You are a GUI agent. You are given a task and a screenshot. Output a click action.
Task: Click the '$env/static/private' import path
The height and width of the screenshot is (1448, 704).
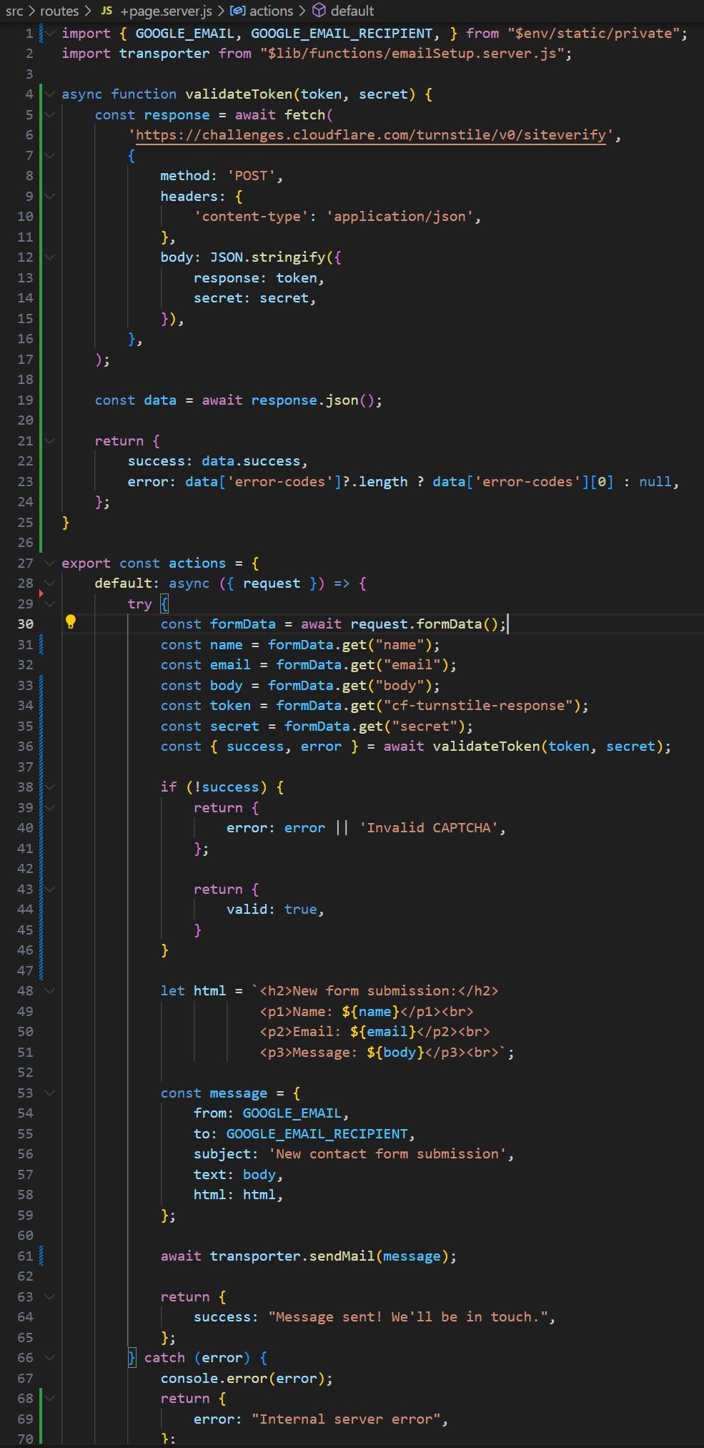(x=593, y=33)
